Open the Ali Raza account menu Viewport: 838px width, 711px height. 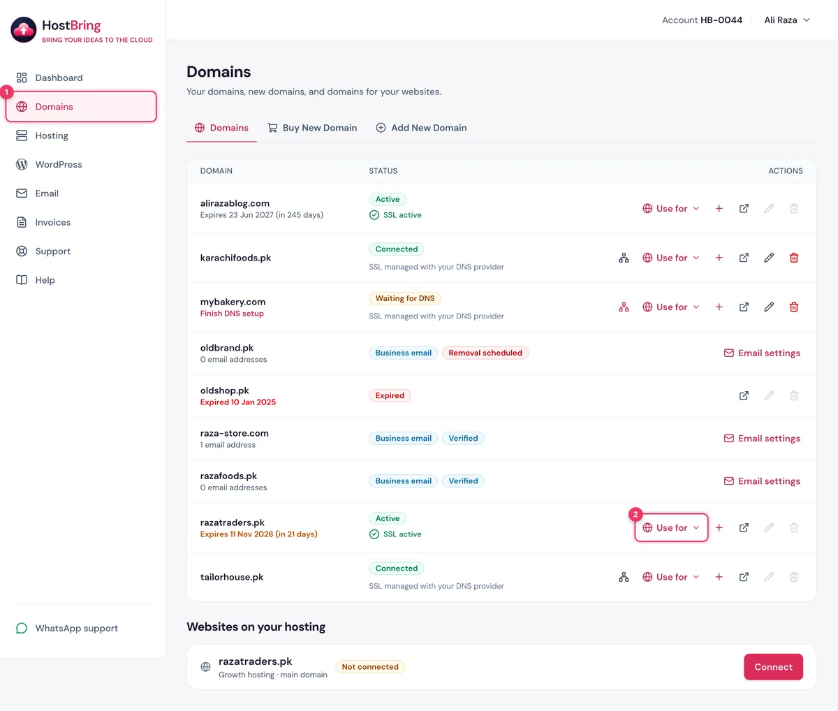point(787,20)
